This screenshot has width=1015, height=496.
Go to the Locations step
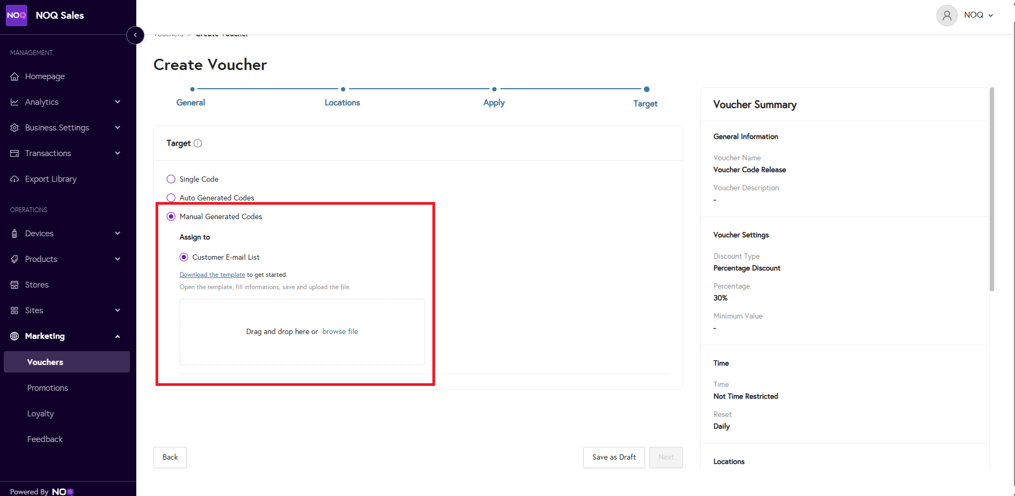342,103
